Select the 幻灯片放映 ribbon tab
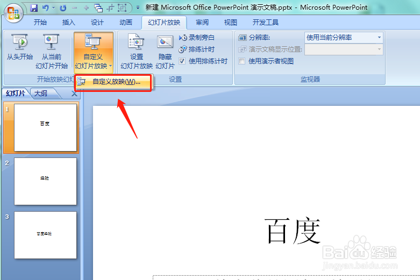 tap(164, 23)
